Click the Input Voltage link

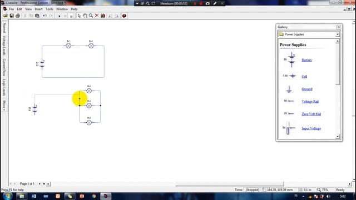(311, 128)
